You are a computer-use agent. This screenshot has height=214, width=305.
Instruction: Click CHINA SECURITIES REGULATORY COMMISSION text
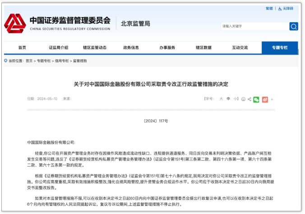[70, 29]
